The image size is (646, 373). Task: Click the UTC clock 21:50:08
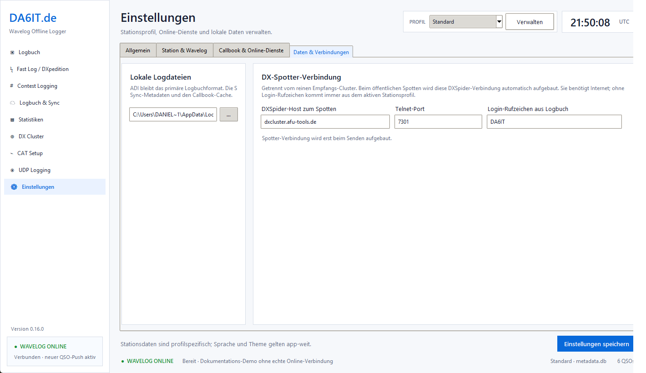click(x=590, y=22)
